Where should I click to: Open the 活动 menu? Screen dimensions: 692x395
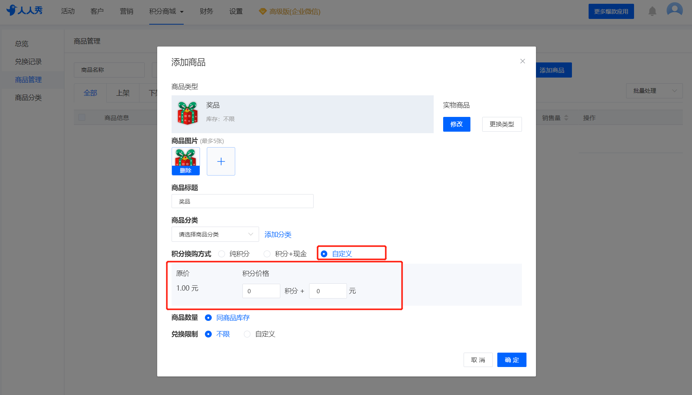(68, 11)
